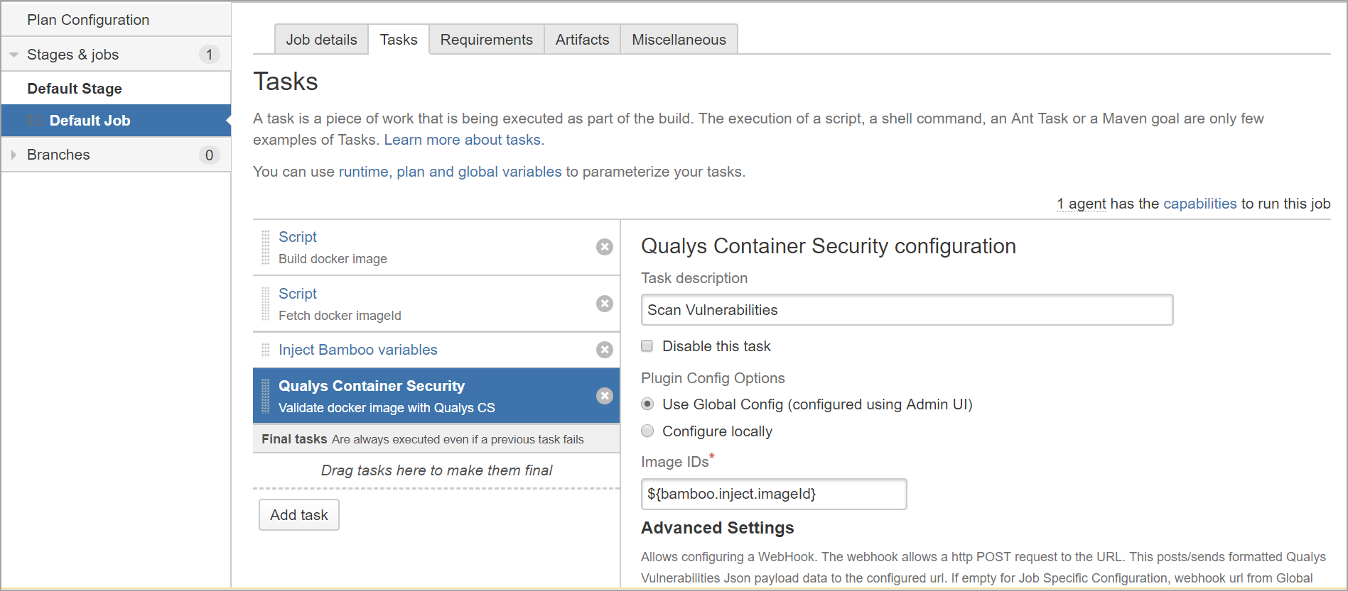This screenshot has height=591, width=1348.
Task: Switch to the Miscellaneous tab
Action: coord(679,40)
